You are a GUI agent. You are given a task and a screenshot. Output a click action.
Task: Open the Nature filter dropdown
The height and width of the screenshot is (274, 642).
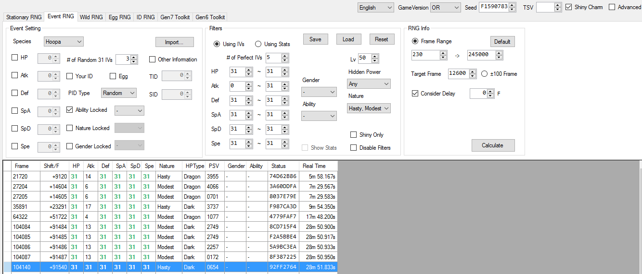click(369, 108)
